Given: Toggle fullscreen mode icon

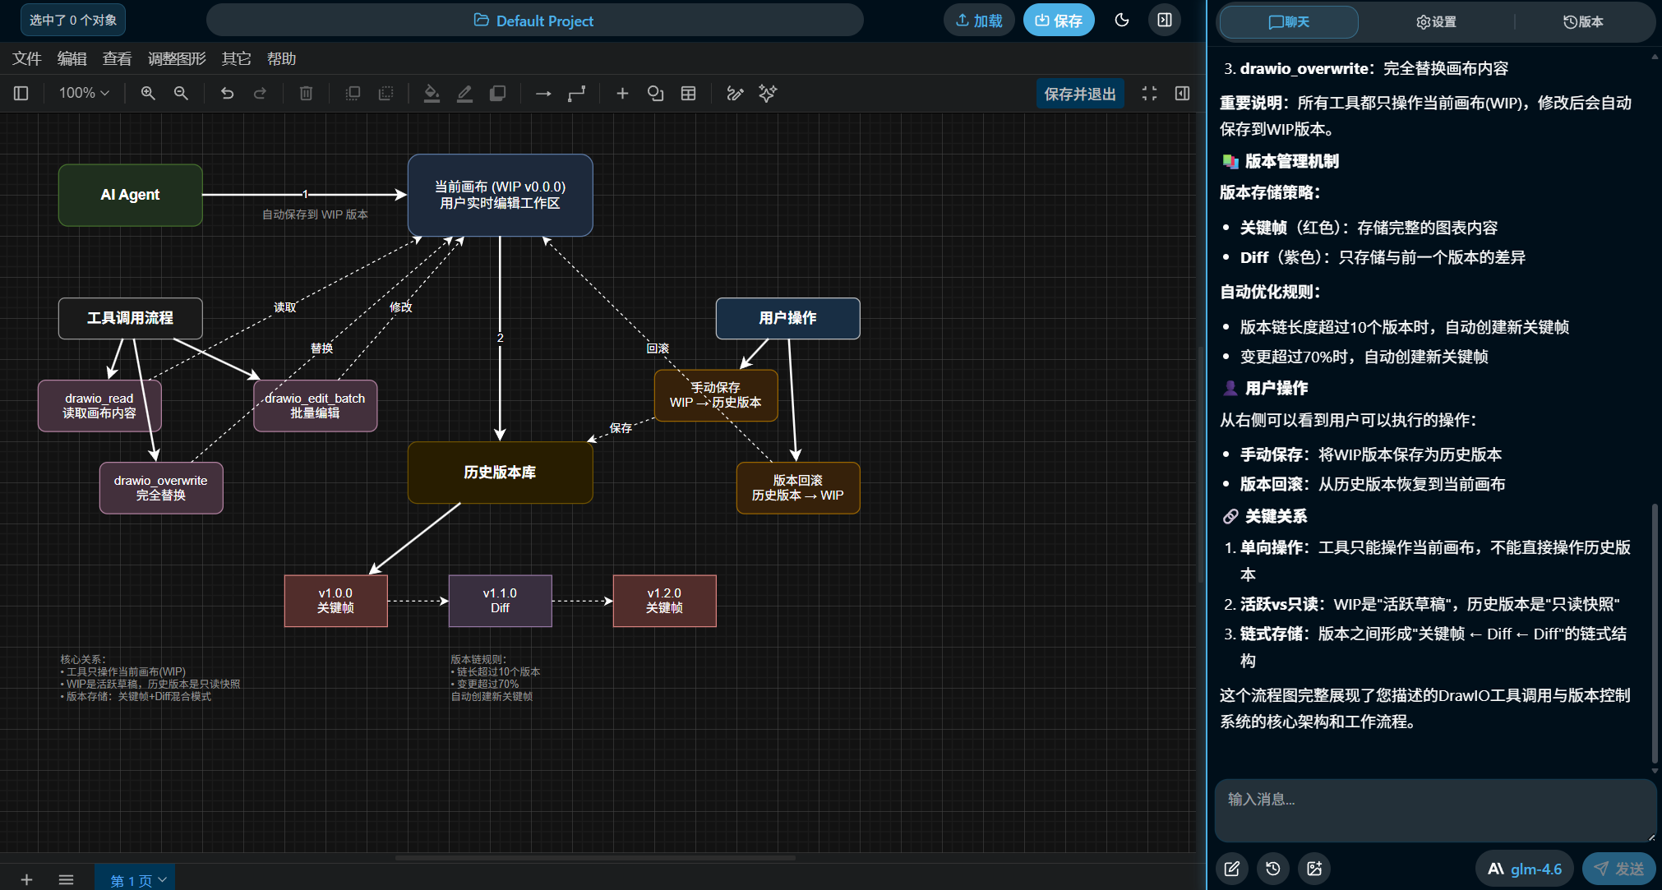Looking at the screenshot, I should tap(1149, 94).
